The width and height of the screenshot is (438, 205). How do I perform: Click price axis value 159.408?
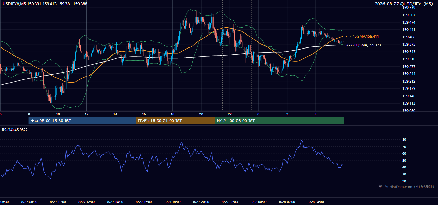409,37
